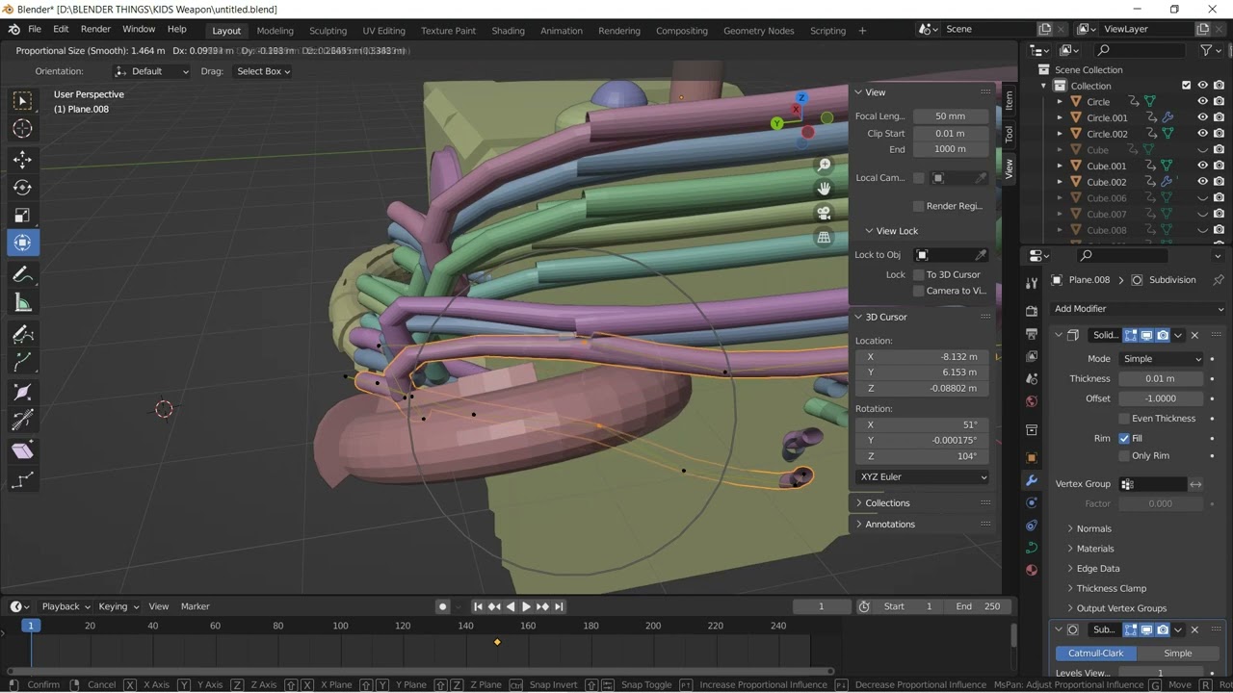The width and height of the screenshot is (1233, 693).
Task: Enable the Even Thickness checkbox
Action: tap(1124, 419)
